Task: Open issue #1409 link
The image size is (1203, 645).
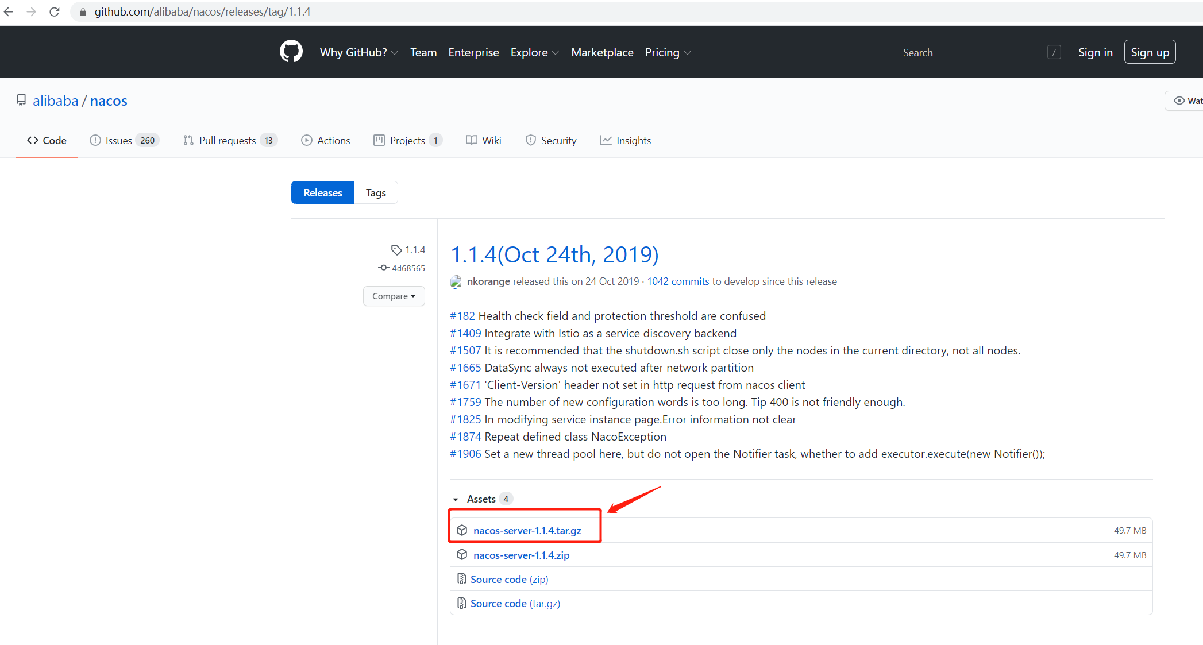Action: 465,333
